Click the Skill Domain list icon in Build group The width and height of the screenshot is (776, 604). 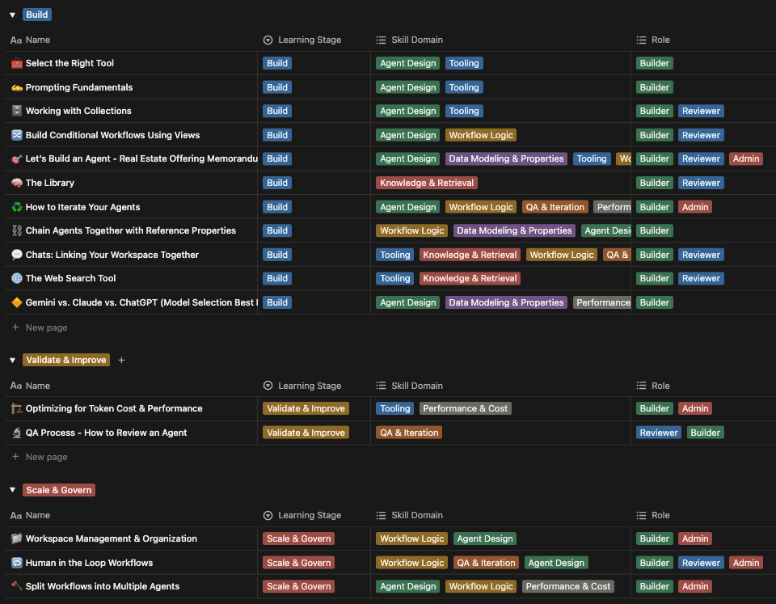[x=381, y=40]
